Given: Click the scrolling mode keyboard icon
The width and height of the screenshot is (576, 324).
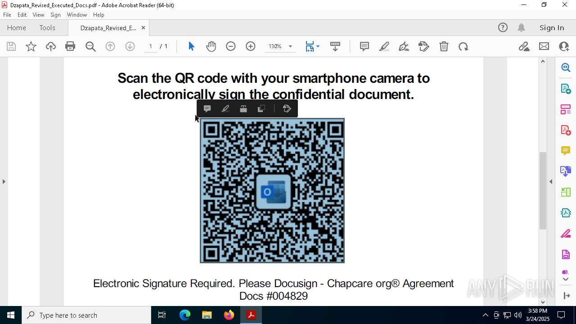Looking at the screenshot, I should click(335, 46).
